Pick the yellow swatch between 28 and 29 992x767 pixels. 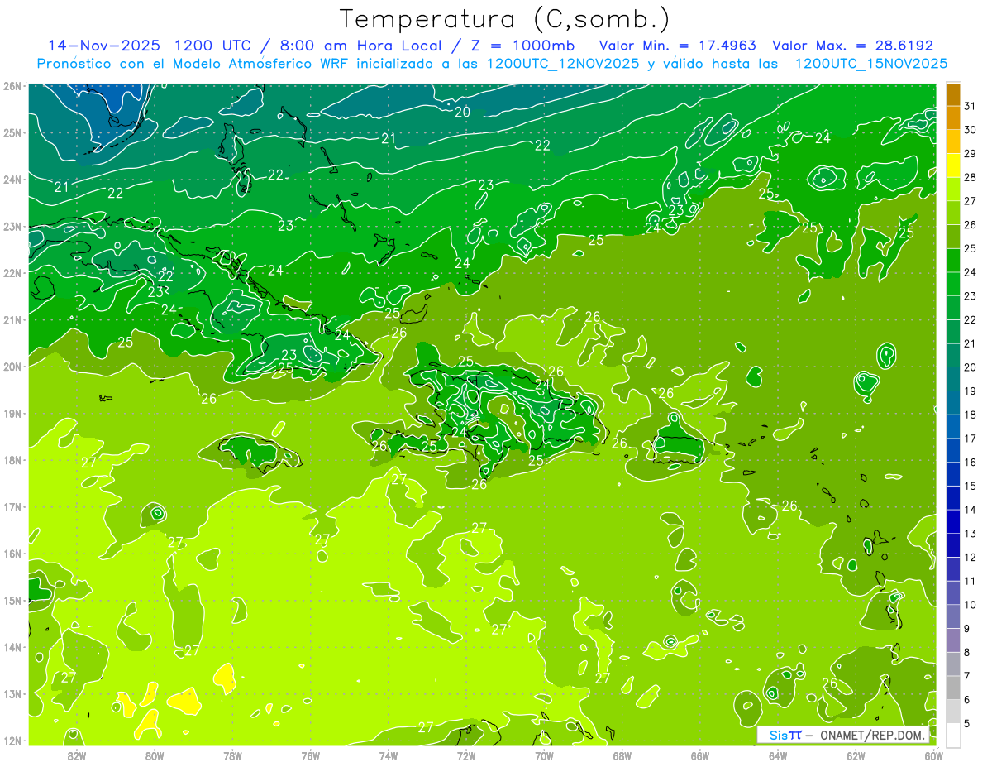[x=953, y=165]
